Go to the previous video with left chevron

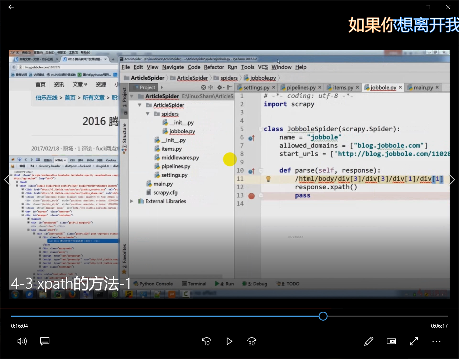pyautogui.click(x=7, y=180)
